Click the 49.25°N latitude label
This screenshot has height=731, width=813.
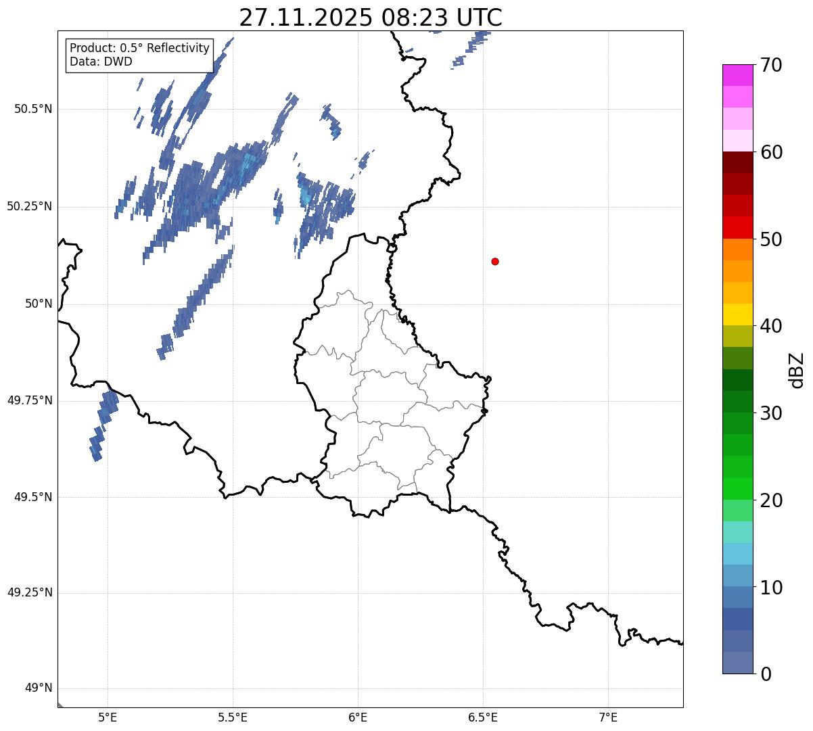[30, 593]
